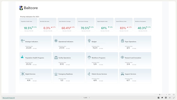Click the 9/12 performance status value
Screen dimensions: 177x100
point(62,64)
